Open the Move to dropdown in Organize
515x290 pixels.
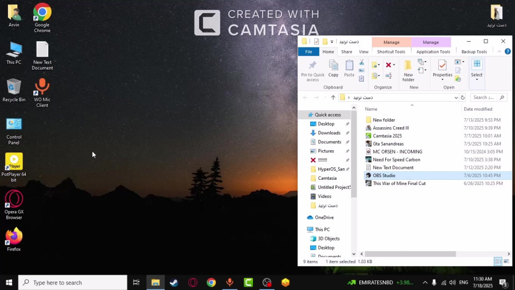tap(376, 65)
